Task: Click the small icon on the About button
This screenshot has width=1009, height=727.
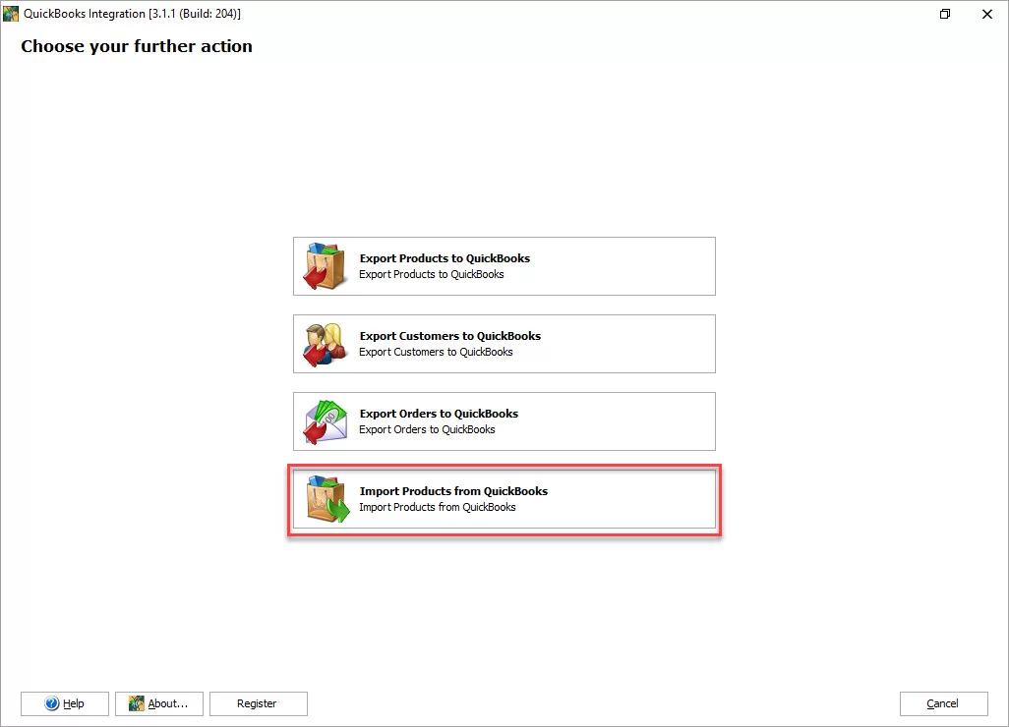Action: 137,703
